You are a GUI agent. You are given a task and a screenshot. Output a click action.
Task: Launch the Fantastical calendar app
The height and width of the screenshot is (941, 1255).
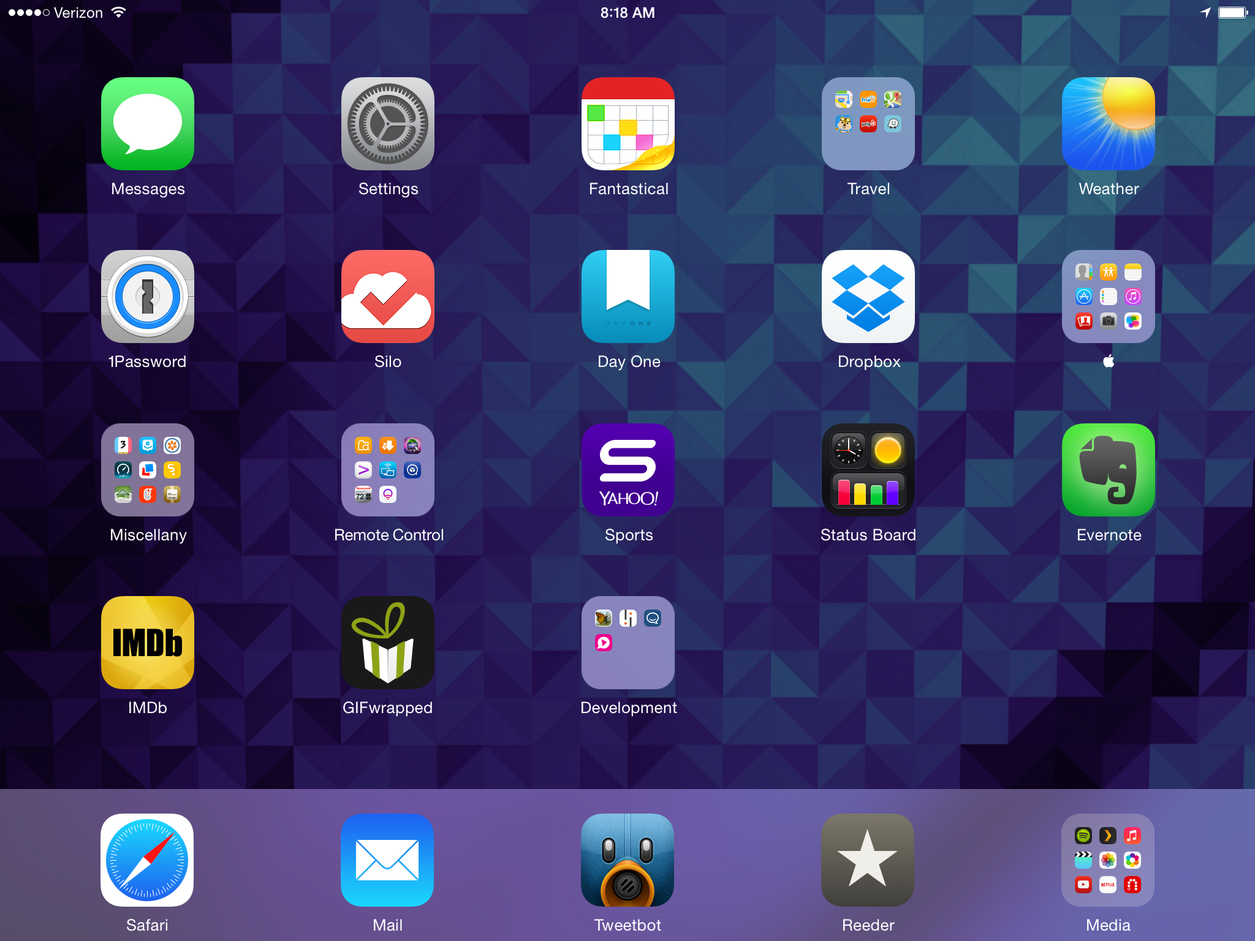click(x=628, y=124)
